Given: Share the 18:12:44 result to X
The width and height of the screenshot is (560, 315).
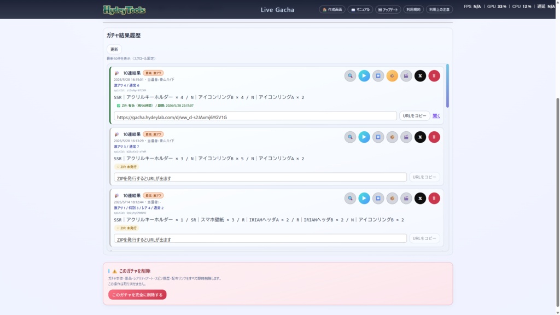Looking at the screenshot, I should [420, 198].
